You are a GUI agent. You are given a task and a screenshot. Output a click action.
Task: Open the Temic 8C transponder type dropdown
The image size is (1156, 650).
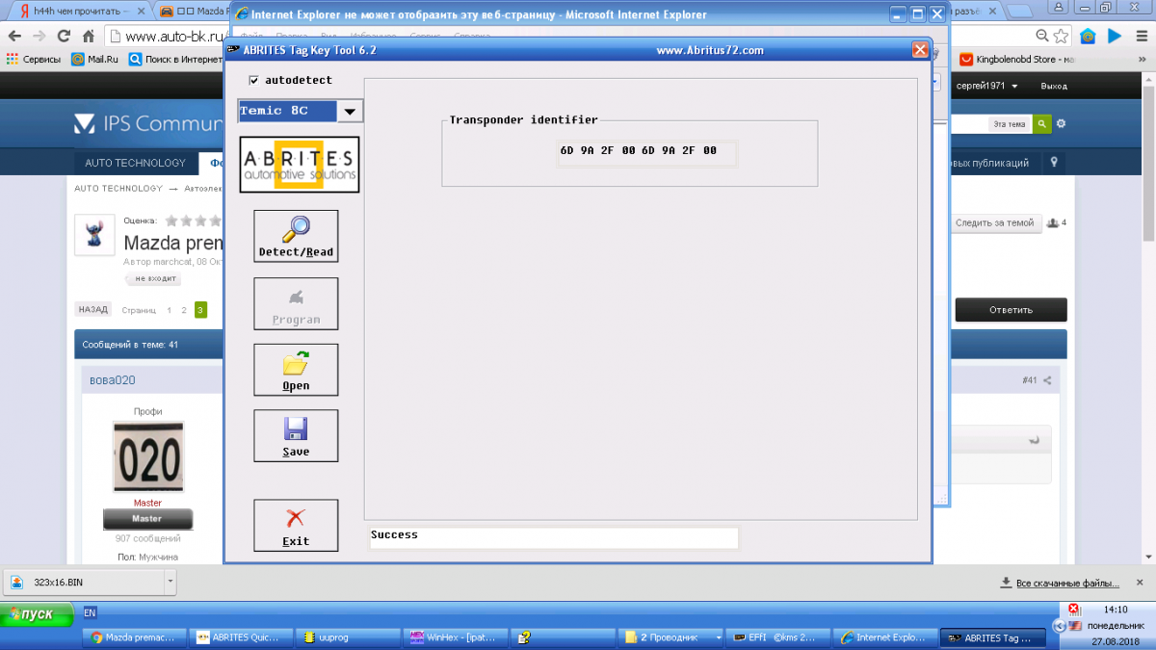click(x=351, y=111)
